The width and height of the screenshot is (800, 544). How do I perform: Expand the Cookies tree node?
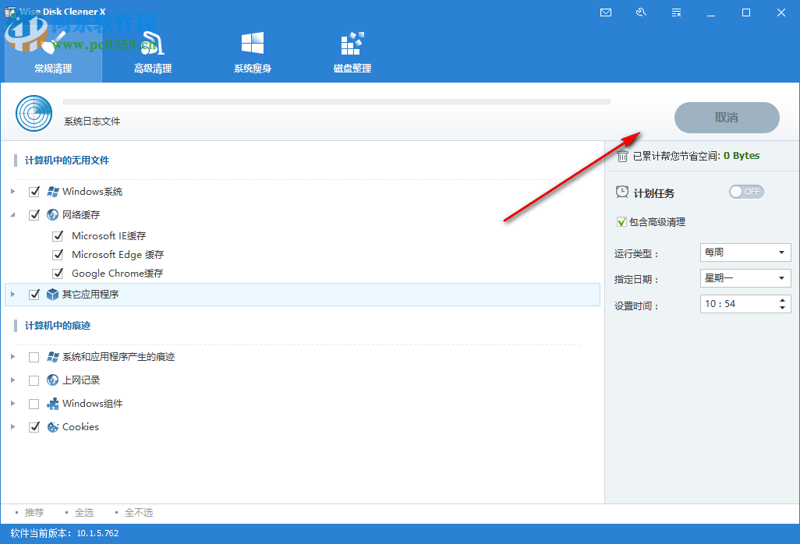pos(12,427)
